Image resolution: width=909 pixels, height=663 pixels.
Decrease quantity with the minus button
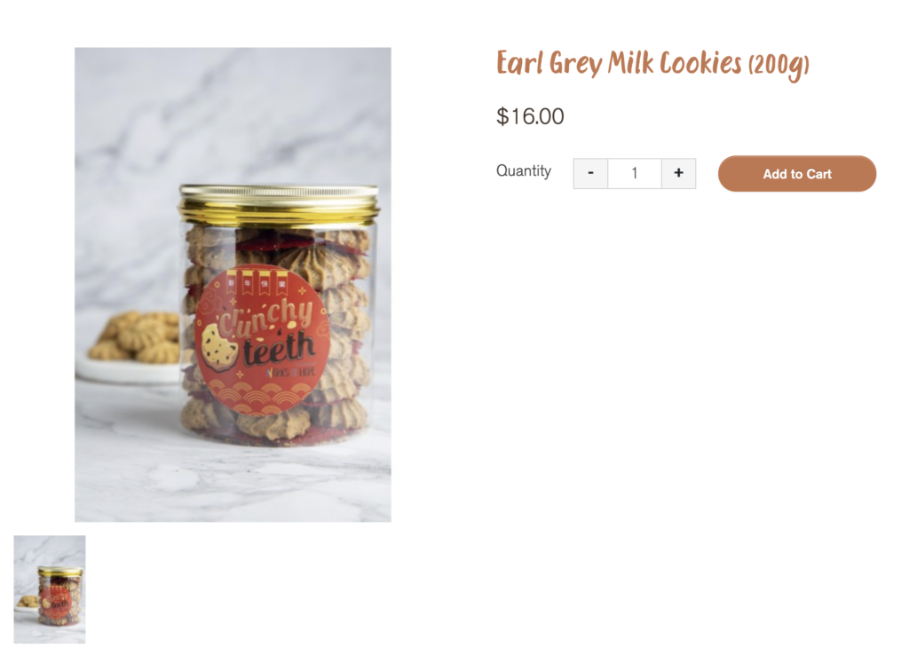point(590,173)
